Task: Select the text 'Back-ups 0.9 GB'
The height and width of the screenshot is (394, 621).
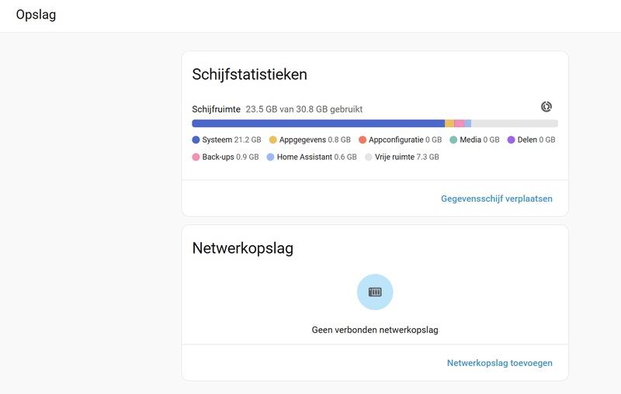Action: tap(231, 157)
